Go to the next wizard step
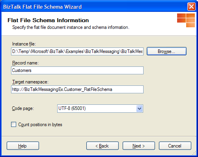This screenshot has width=198, height=157. click(139, 146)
